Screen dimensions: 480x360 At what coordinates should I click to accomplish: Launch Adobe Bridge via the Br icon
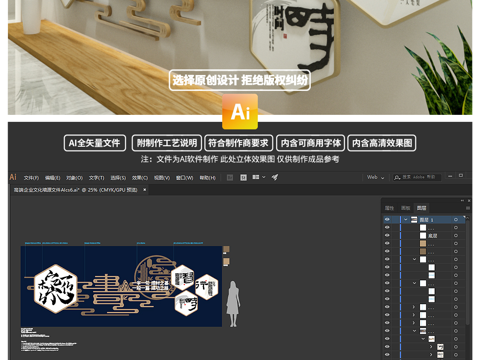[230, 177]
